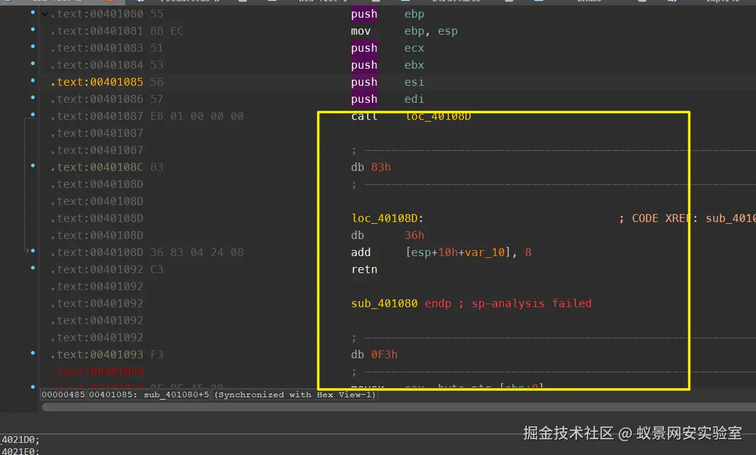Toggle breakpoint dot beside 0040108D 36 83 04
Viewport: 756px width, 455px height.
33,251
